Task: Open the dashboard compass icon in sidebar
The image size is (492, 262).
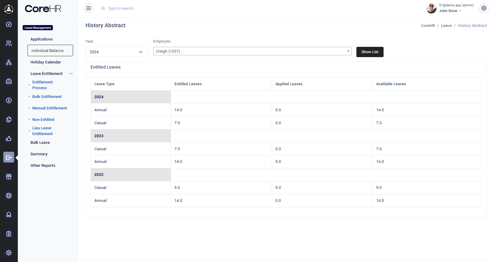Action: [9, 24]
